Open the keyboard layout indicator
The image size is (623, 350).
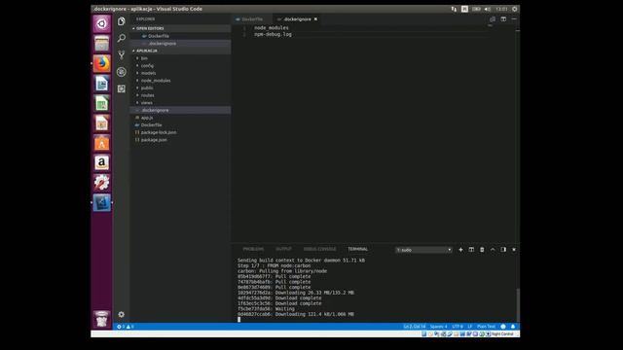point(464,9)
